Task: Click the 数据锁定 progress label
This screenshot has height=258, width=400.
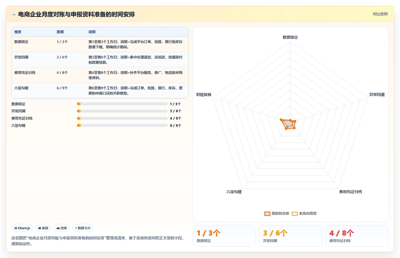Action: pos(18,104)
